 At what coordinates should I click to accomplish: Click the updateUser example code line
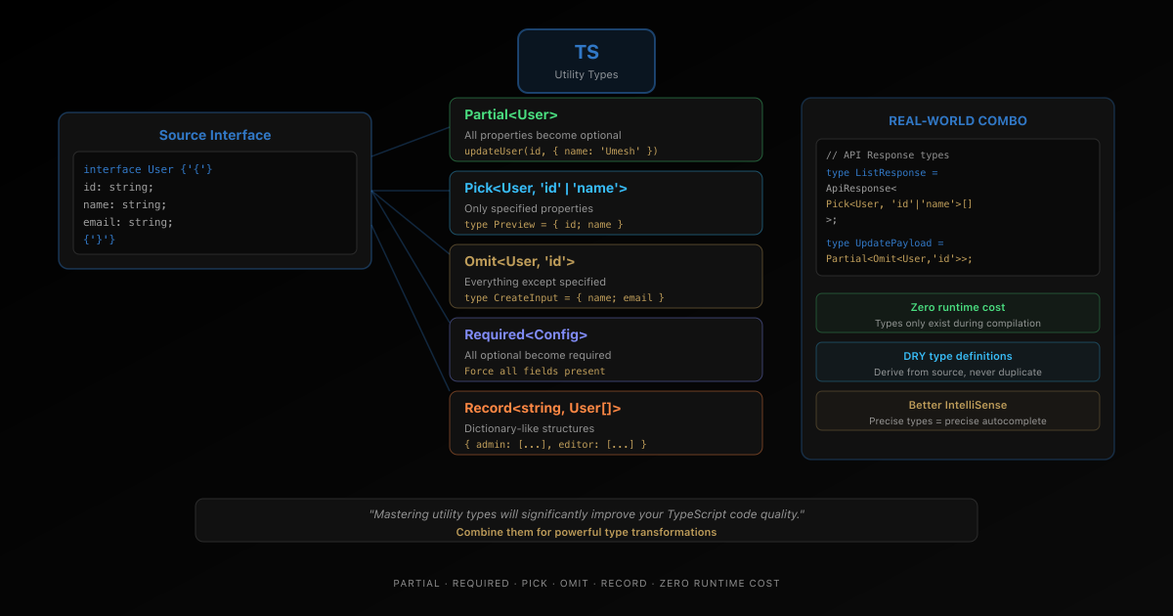[559, 151]
